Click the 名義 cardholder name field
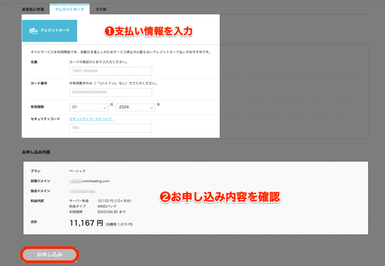This screenshot has height=266, width=385. 111,71
